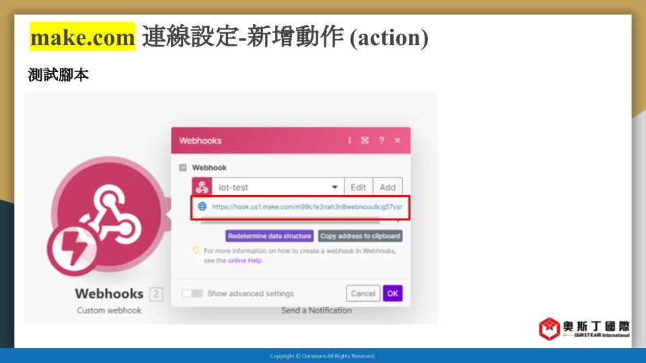This screenshot has height=363, width=646.
Task: Click the Copyright Oursteam footer text
Action: [x=322, y=356]
